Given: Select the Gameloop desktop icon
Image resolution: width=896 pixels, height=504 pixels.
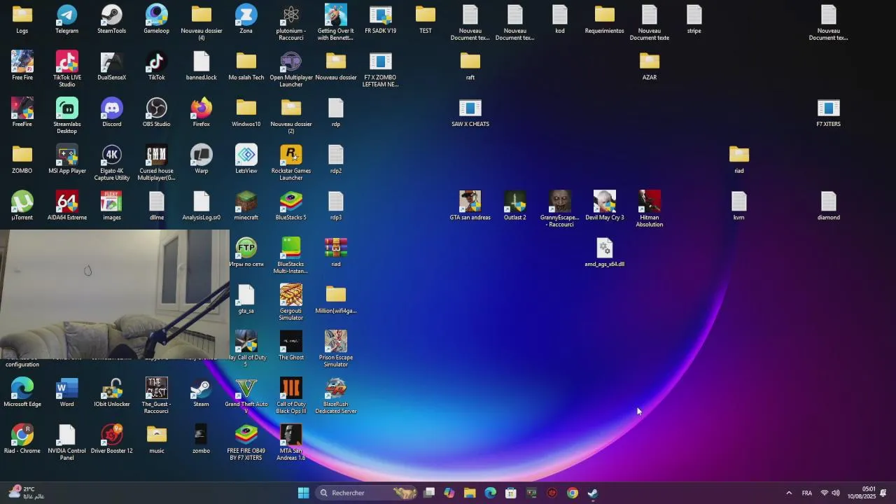Looking at the screenshot, I should pos(157,19).
